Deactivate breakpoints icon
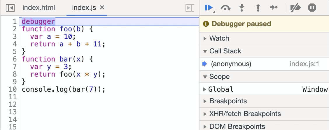Screen dimensions: 329x130 click(x=295, y=8)
